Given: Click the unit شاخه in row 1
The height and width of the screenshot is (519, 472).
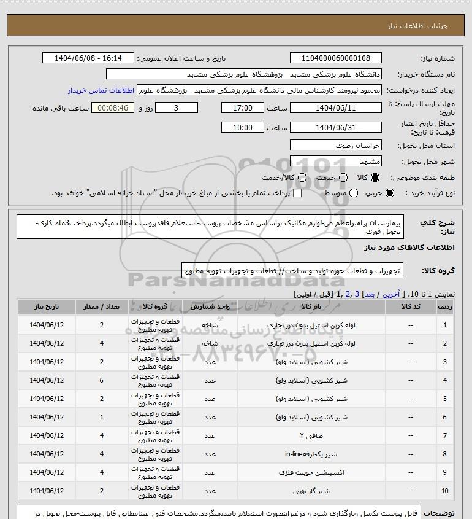Looking at the screenshot, I should [x=210, y=326].
